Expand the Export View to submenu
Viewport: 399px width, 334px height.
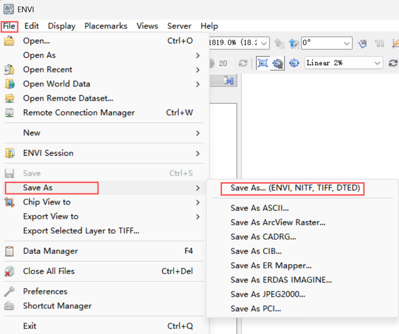click(104, 217)
